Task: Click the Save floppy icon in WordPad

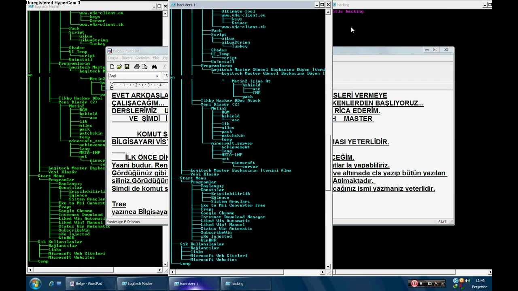Action: point(127,66)
